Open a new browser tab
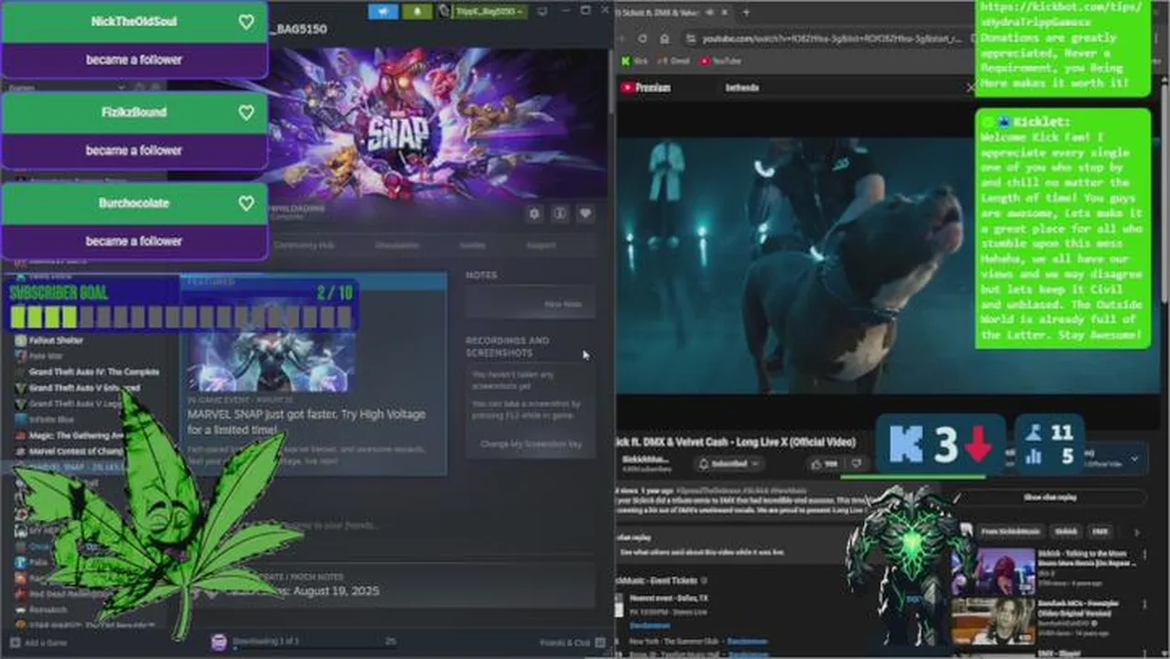 tap(746, 12)
